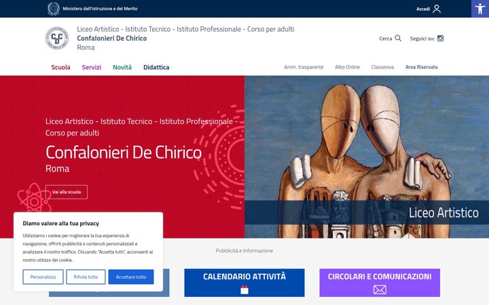
Task: Click the Confalonieri De Chirico header title
Action: [112, 38]
